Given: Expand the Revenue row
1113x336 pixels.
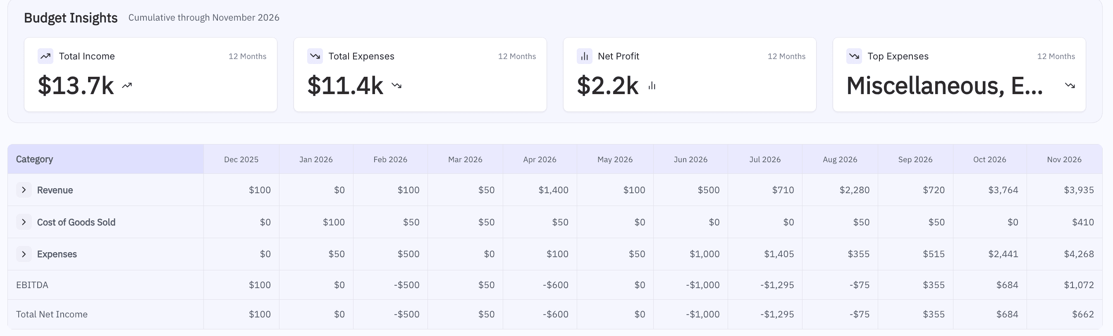Looking at the screenshot, I should point(24,190).
